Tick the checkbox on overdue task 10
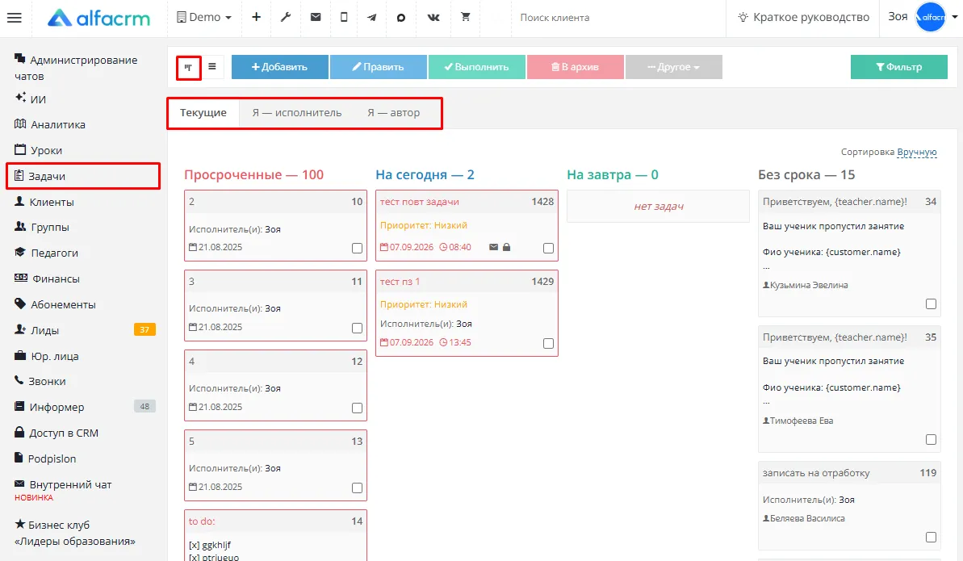 click(357, 249)
